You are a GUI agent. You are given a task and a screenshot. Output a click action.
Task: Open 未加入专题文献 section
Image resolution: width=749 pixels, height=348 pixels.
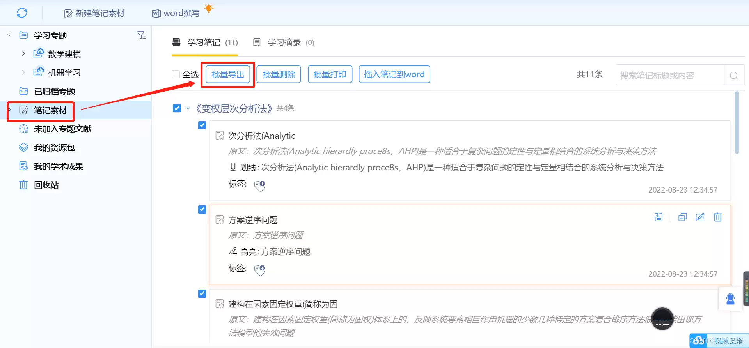(x=63, y=129)
